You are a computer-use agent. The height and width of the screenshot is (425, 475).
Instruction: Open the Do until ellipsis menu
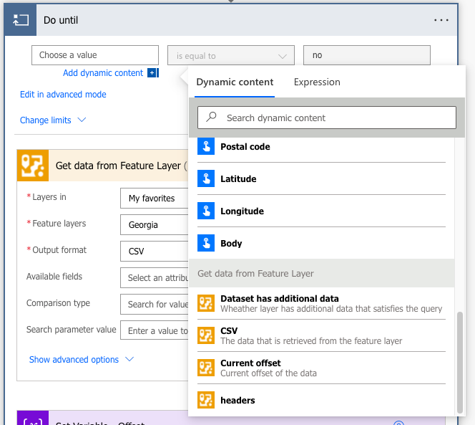pos(441,20)
